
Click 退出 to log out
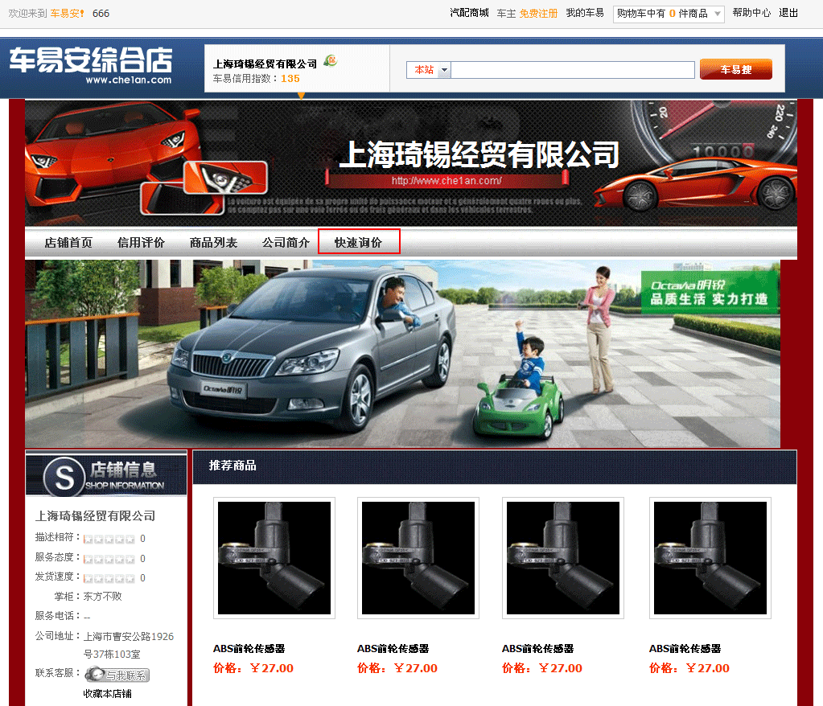point(788,13)
